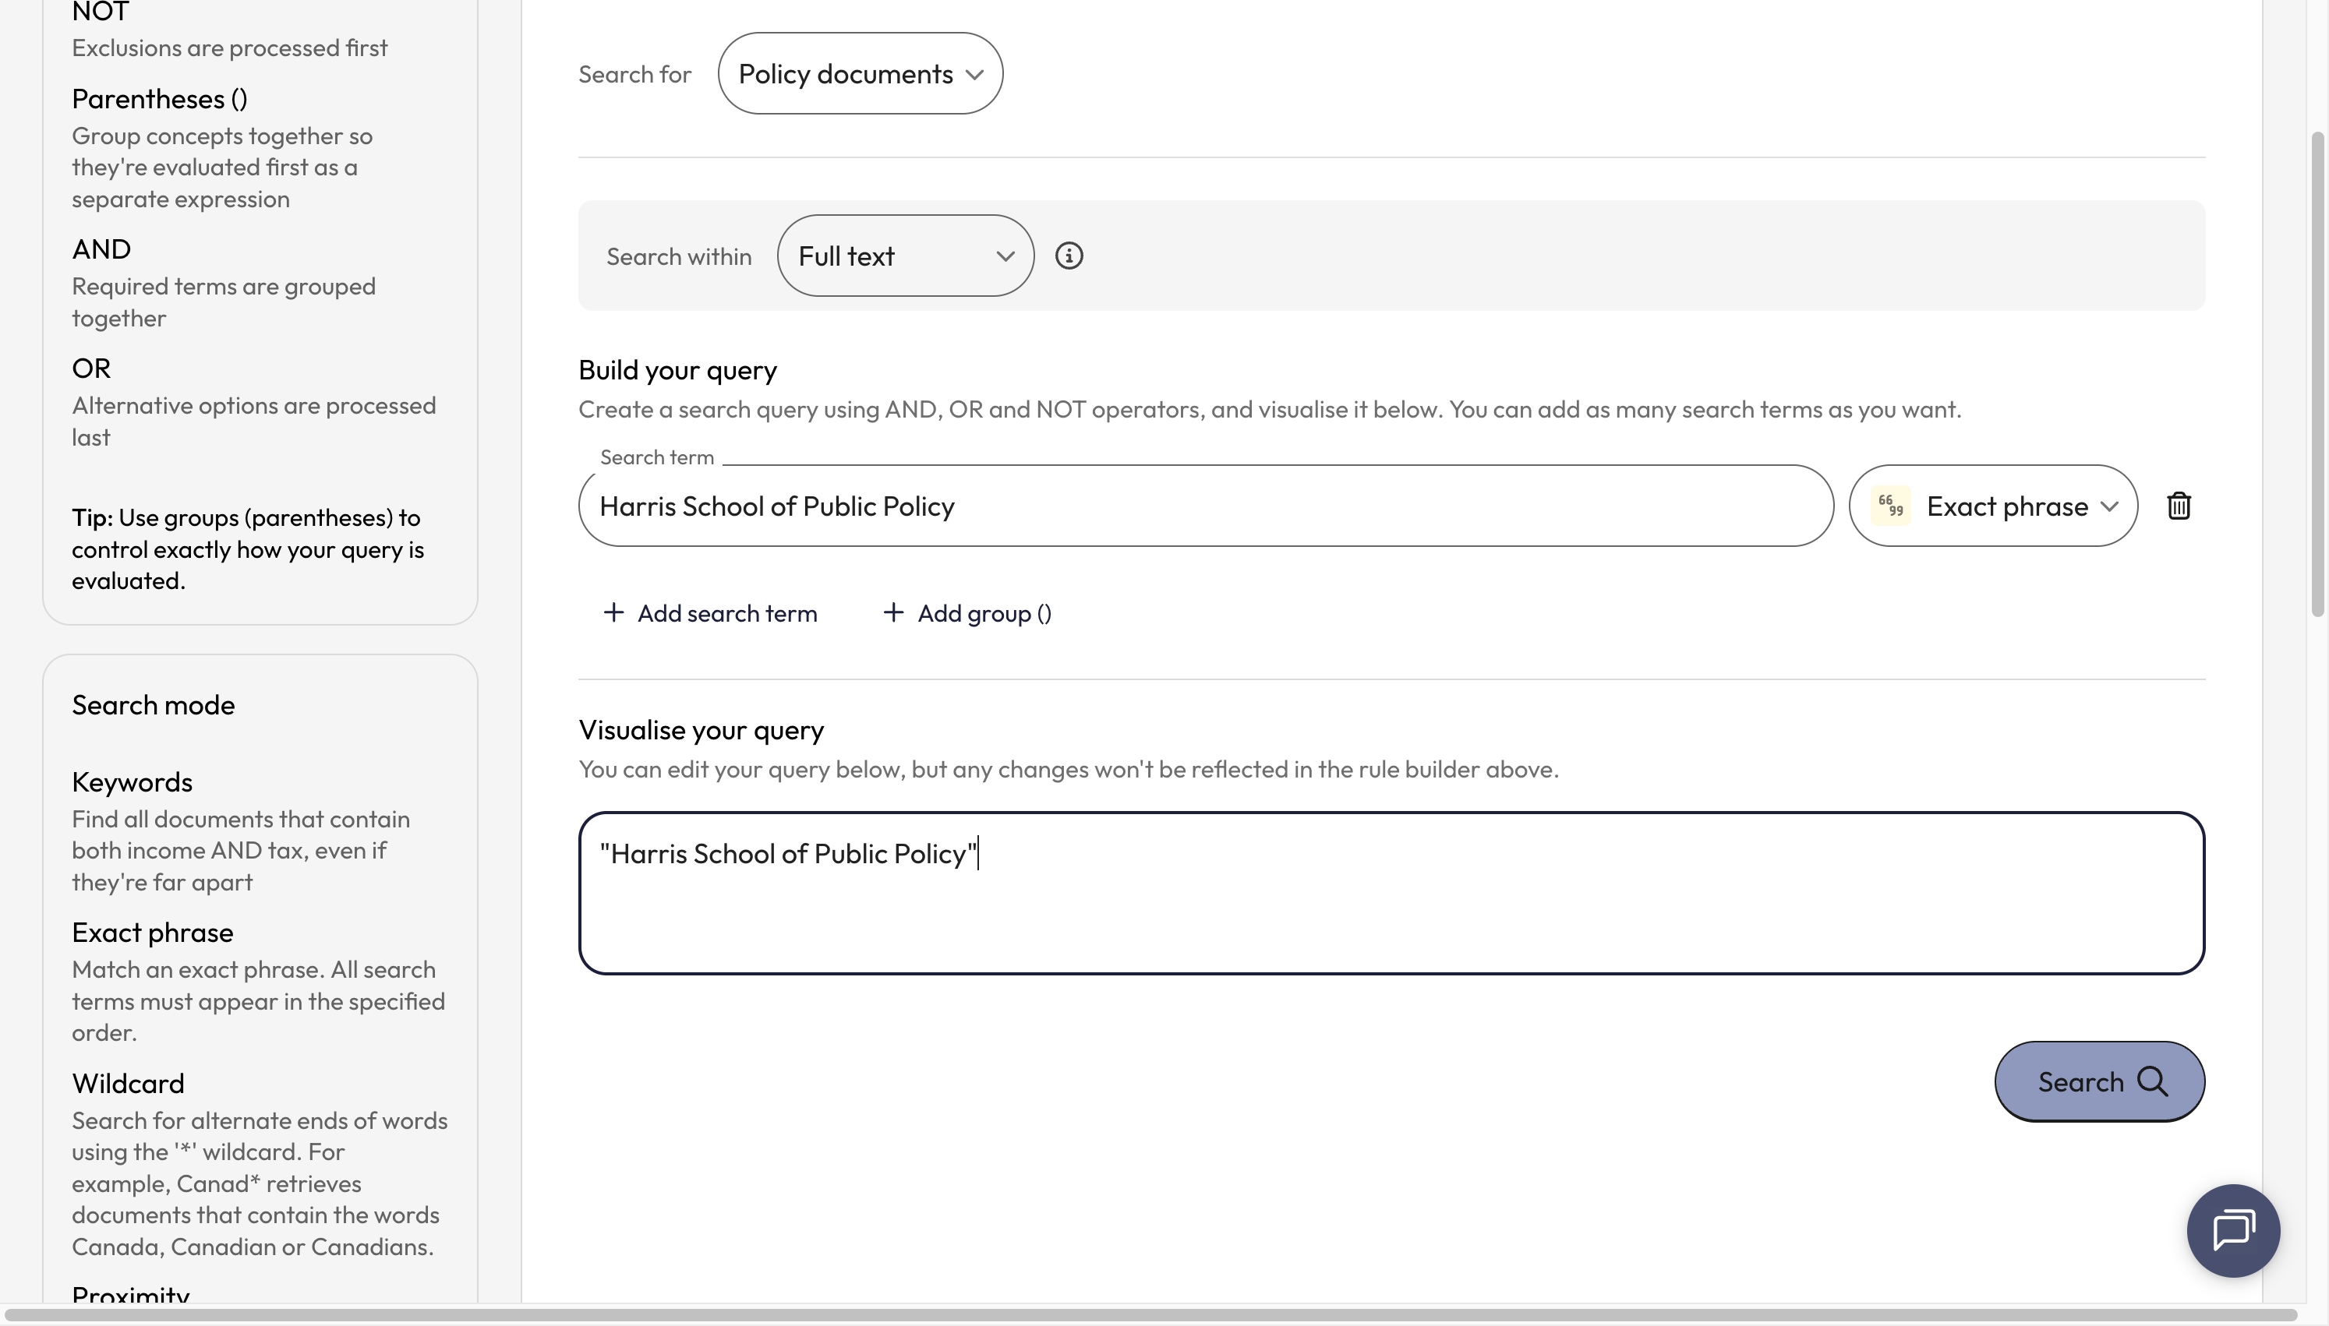Image resolution: width=2329 pixels, height=1326 pixels.
Task: Click inside the Visualise your query textbox
Action: tap(1391, 893)
